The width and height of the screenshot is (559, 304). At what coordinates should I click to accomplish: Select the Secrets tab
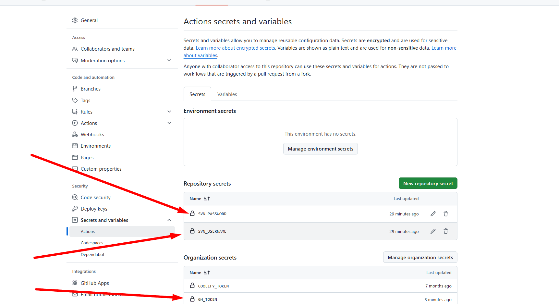point(197,94)
